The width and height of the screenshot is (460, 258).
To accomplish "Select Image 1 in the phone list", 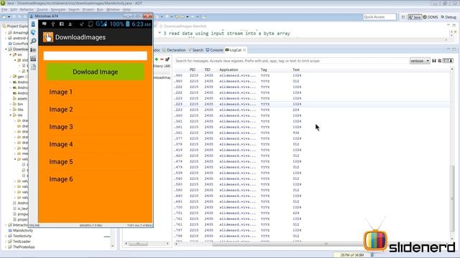I will (x=95, y=92).
